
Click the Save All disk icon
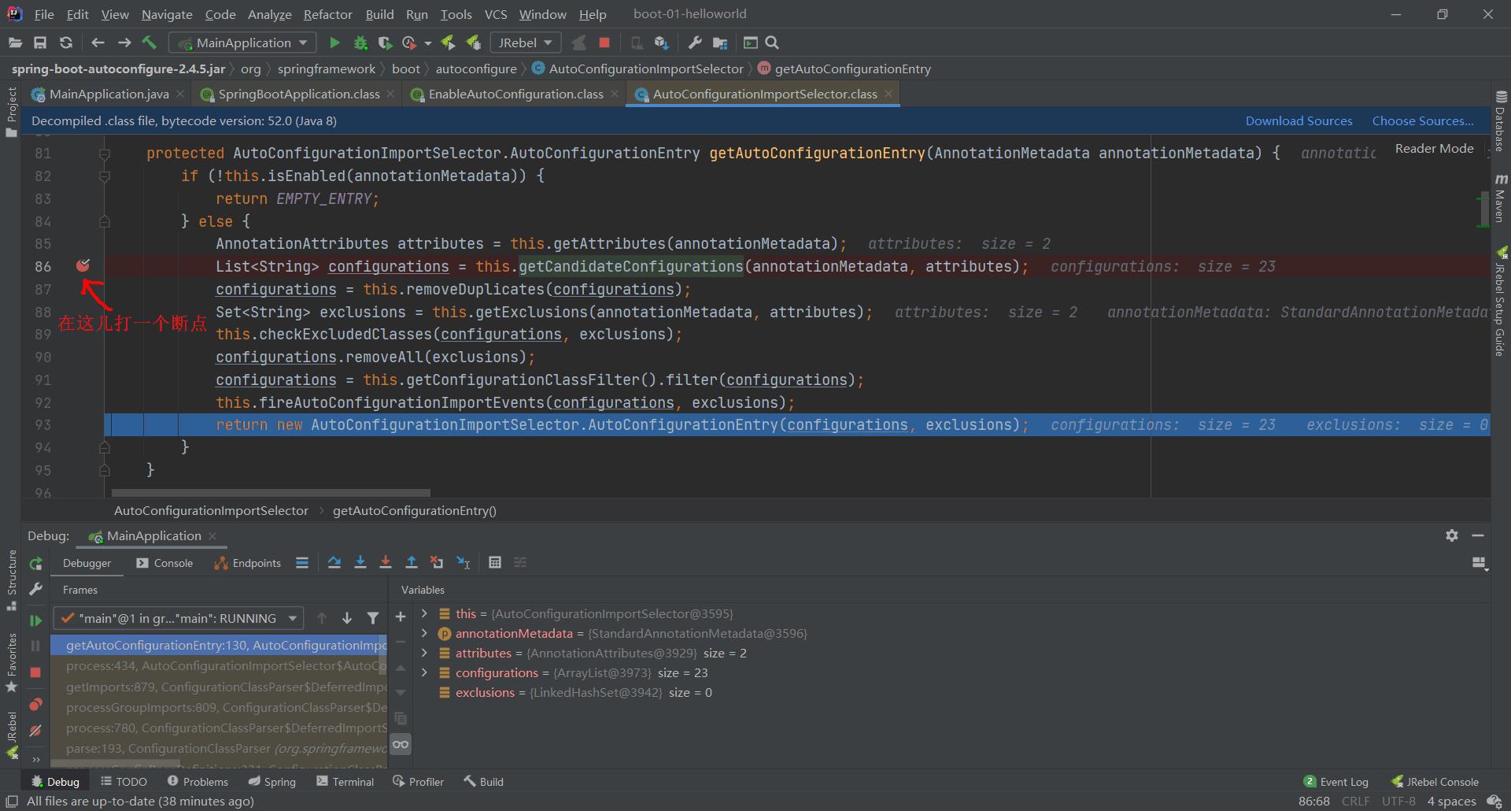40,43
